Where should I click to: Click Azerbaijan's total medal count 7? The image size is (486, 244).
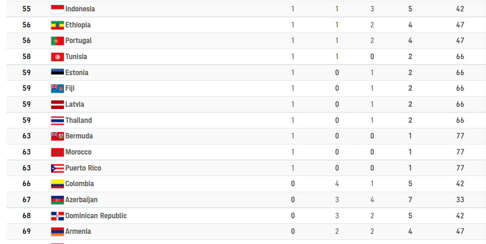(x=410, y=200)
